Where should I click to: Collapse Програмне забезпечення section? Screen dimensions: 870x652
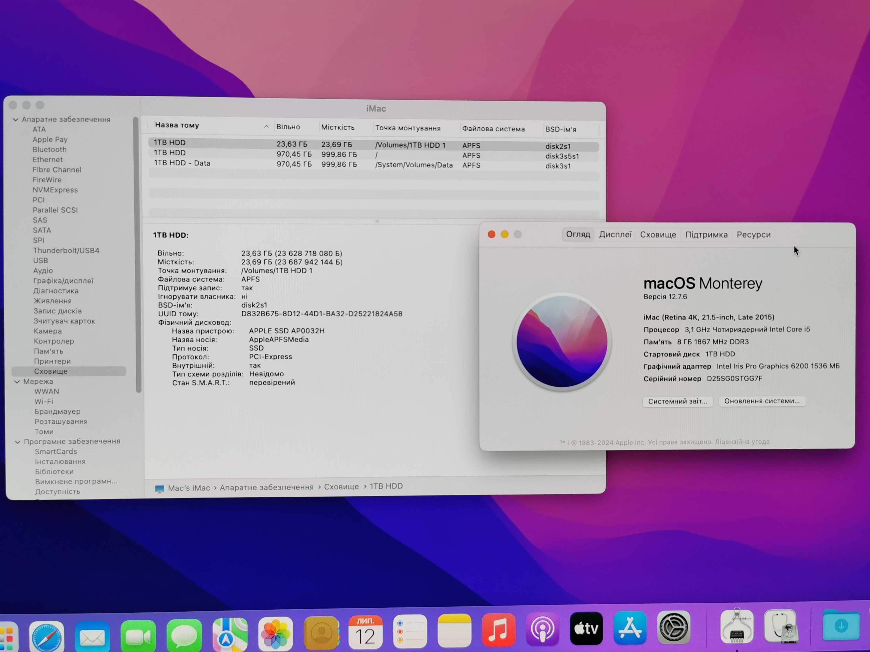[x=18, y=442]
